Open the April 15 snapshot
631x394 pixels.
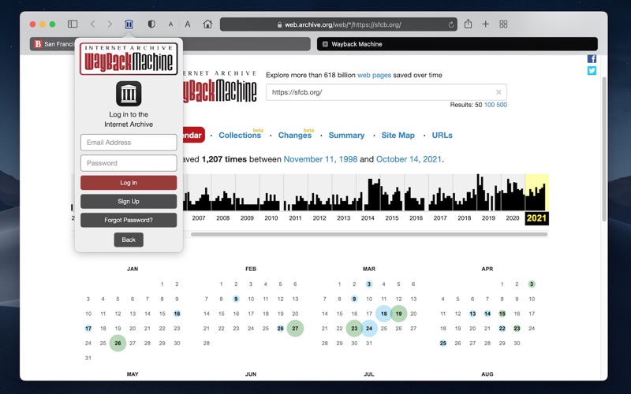coord(502,314)
